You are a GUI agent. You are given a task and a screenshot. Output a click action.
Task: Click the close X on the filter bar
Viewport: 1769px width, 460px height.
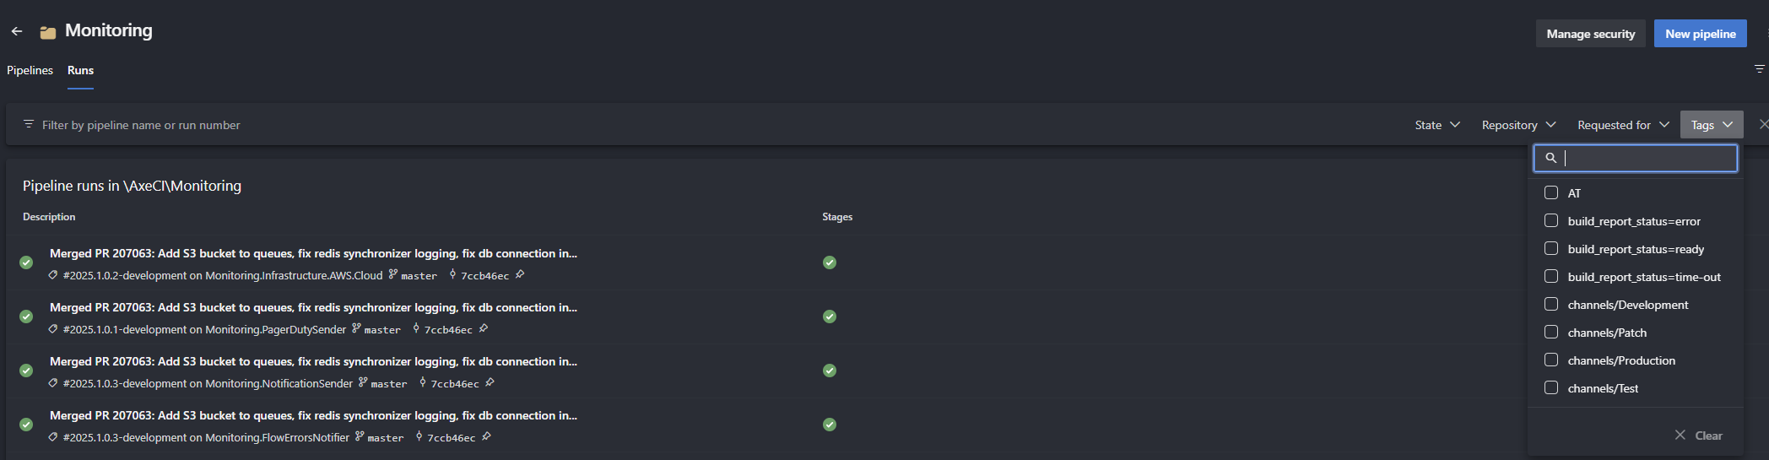point(1762,125)
